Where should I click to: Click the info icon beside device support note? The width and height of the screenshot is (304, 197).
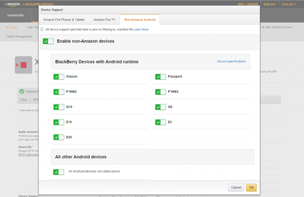click(x=42, y=29)
